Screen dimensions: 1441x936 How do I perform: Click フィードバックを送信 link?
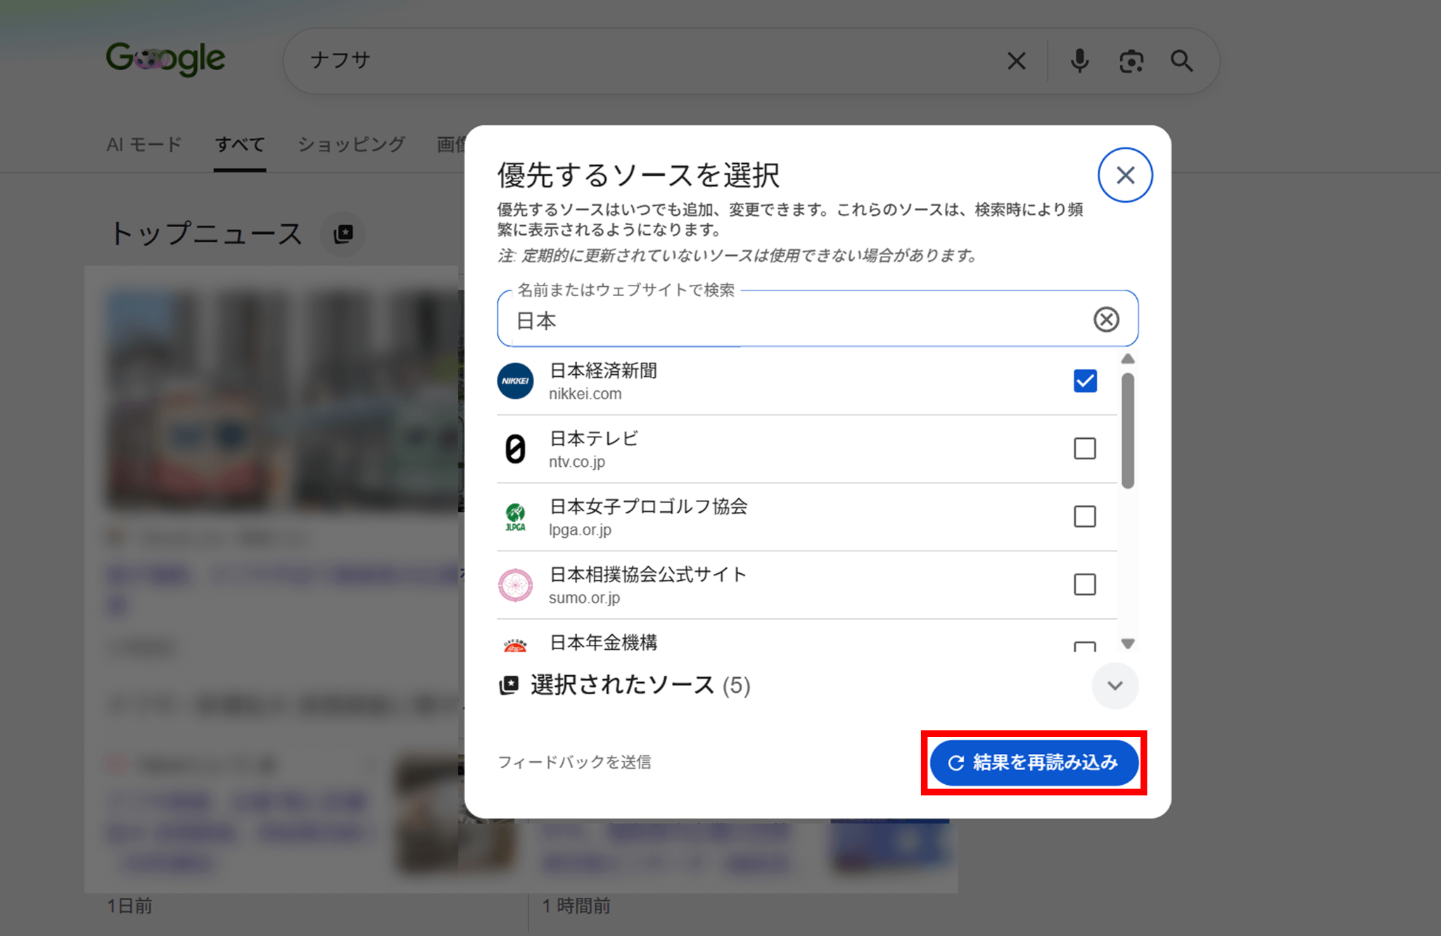(x=574, y=762)
